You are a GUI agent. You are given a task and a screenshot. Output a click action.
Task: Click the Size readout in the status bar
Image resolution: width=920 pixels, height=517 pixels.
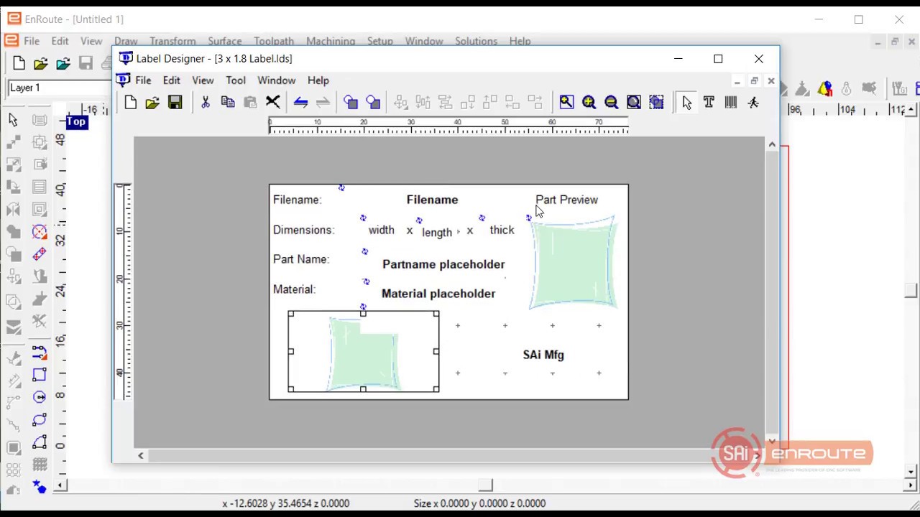[x=479, y=503]
